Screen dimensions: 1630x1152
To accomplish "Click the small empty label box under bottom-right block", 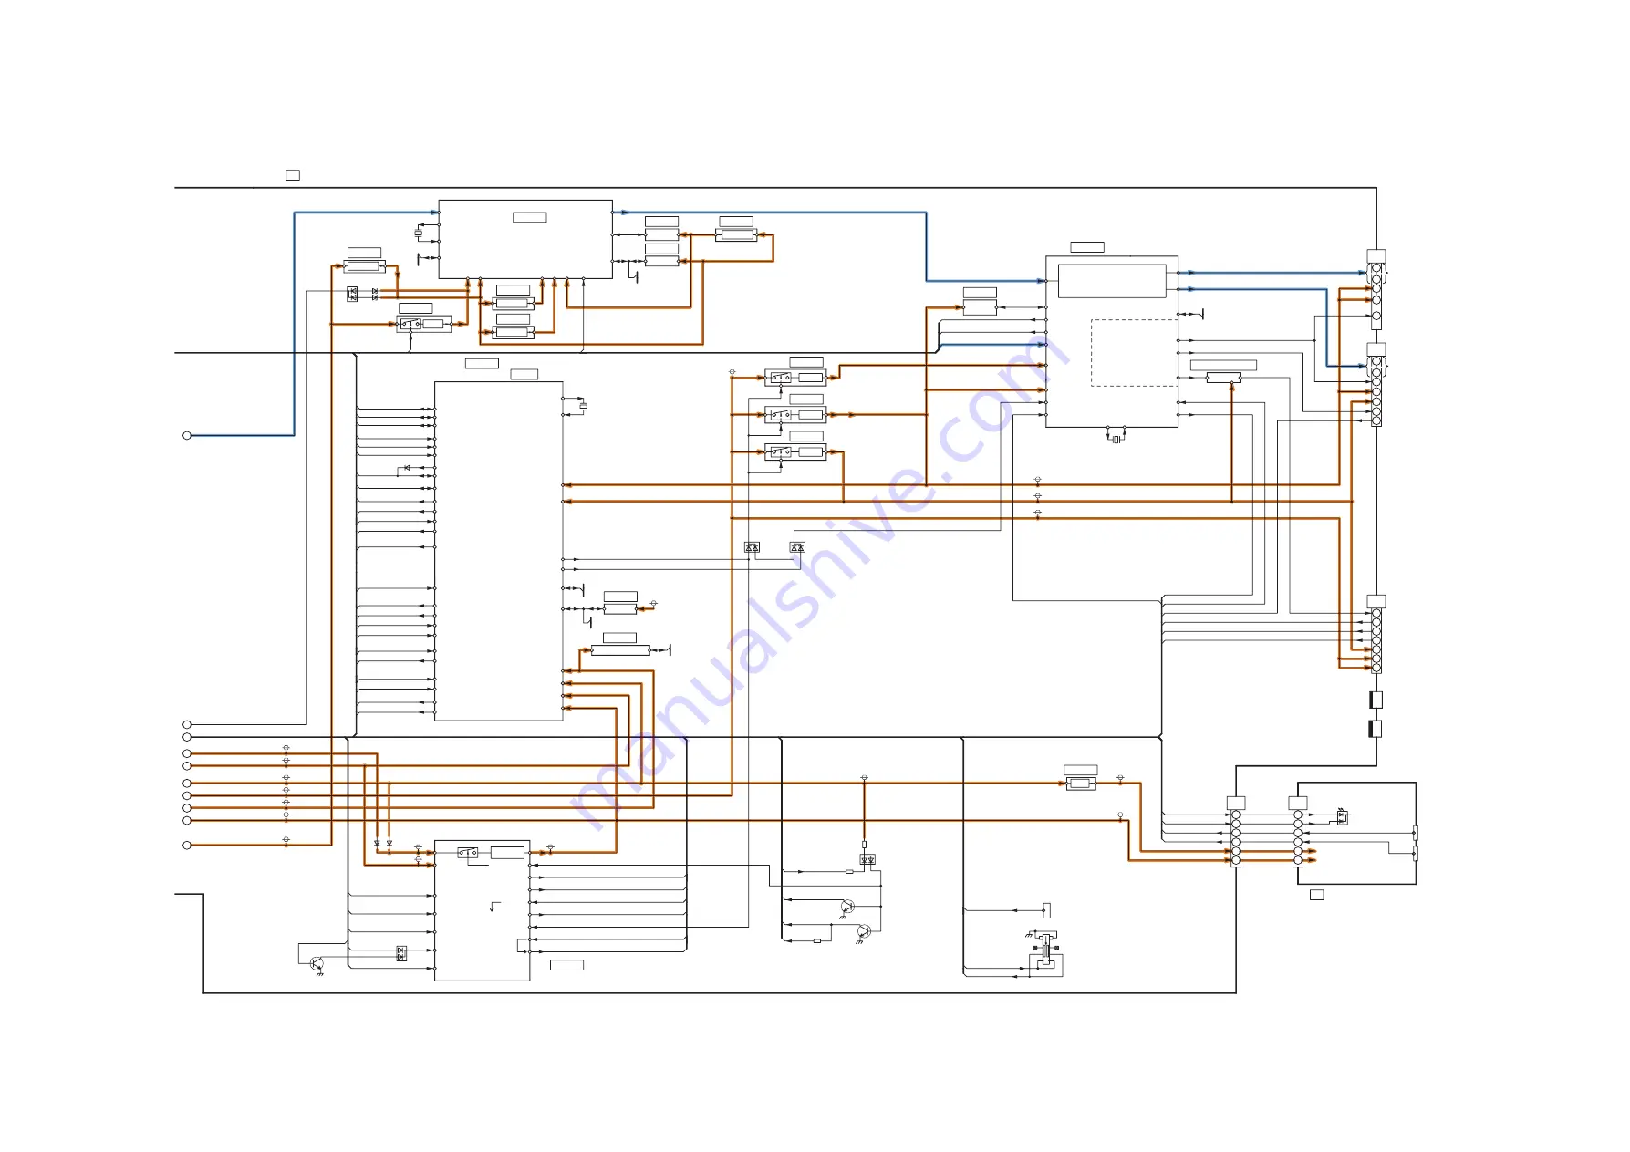I will click(x=1316, y=895).
